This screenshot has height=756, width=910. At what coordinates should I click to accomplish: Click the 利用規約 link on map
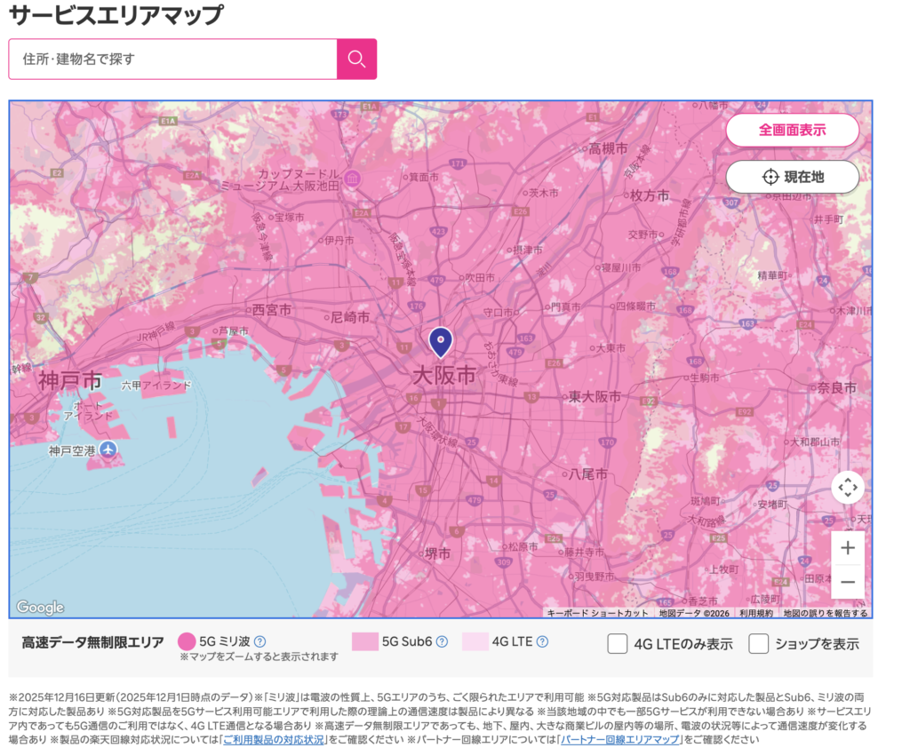click(756, 613)
